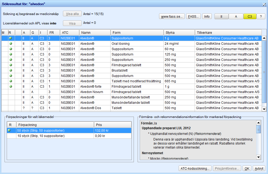Viewport: 268px width, 174px height.
Task: Open help with the ? button
Action: tap(261, 16)
